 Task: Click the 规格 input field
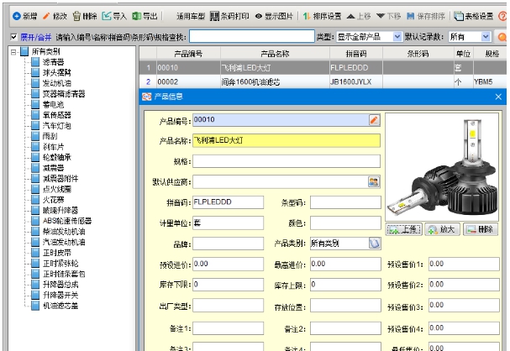pyautogui.click(x=287, y=161)
